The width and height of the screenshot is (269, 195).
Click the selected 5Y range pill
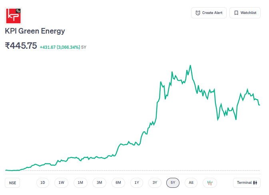coord(173,183)
